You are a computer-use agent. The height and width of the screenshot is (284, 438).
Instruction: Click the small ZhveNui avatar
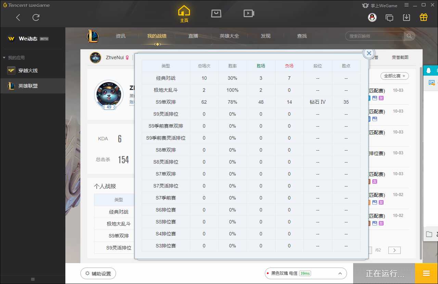95,57
